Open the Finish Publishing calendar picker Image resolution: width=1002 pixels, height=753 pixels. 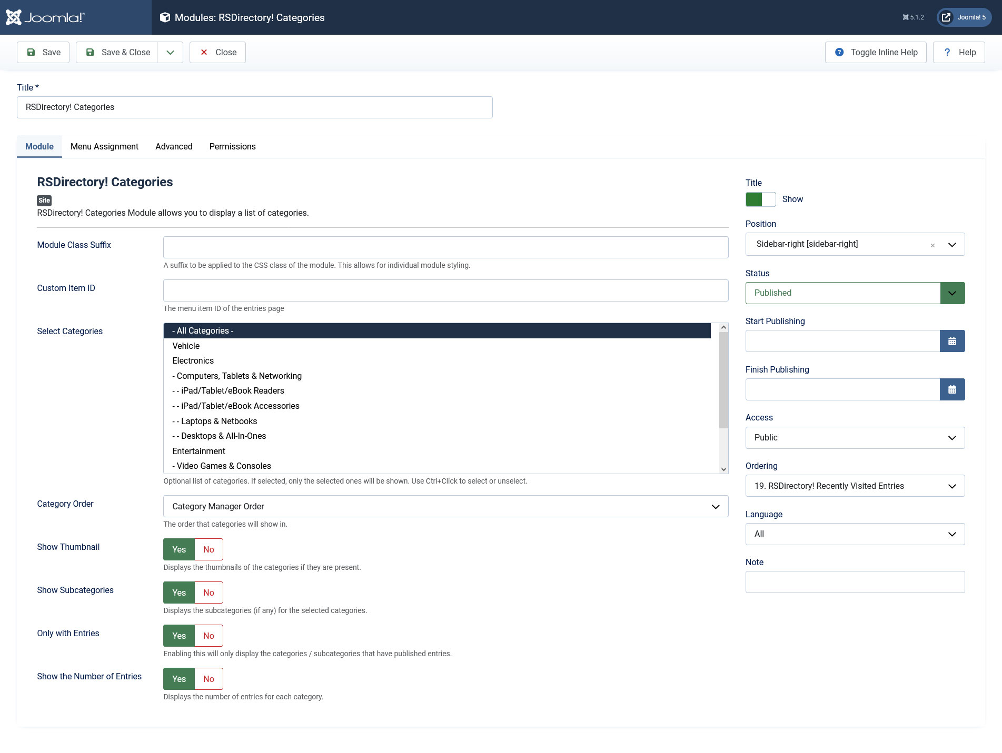pos(953,389)
